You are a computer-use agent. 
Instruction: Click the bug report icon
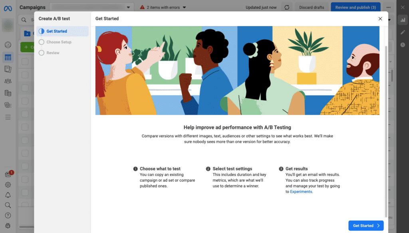8,226
